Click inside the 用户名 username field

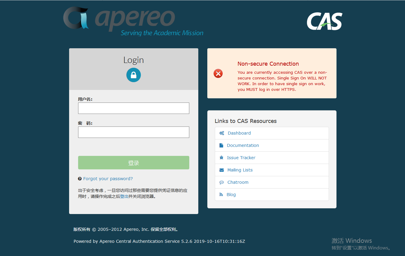133,108
